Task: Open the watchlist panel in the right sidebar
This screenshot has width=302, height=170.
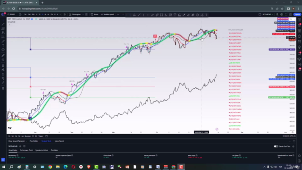Action: [x=299, y=20]
